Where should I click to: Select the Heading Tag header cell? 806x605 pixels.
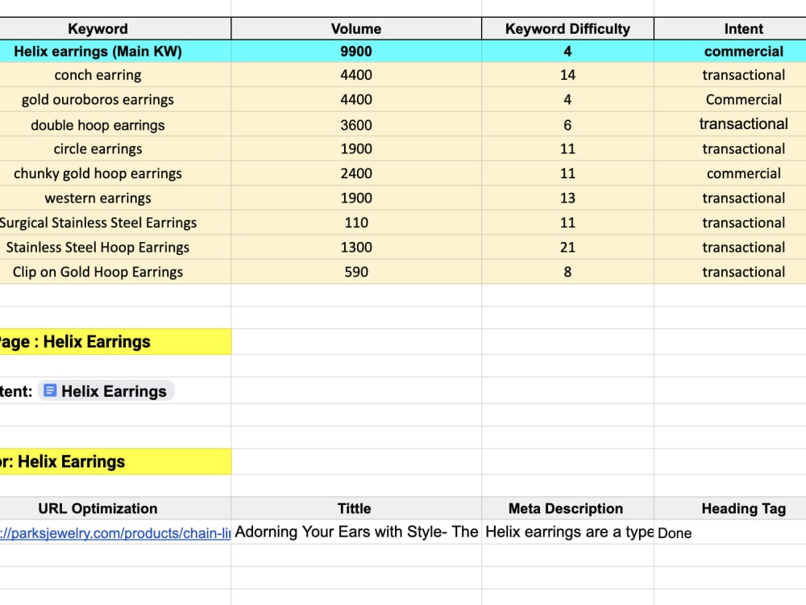pyautogui.click(x=730, y=509)
